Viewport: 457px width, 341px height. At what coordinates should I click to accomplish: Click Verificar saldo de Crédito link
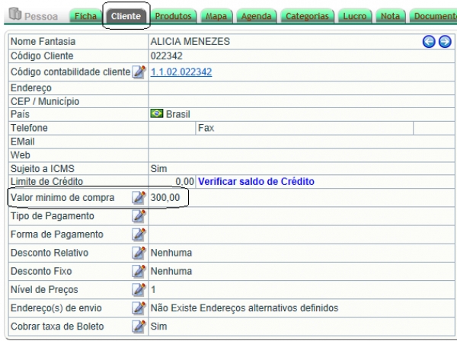pyautogui.click(x=256, y=181)
